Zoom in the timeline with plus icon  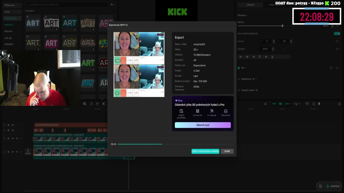pyautogui.click(x=339, y=104)
